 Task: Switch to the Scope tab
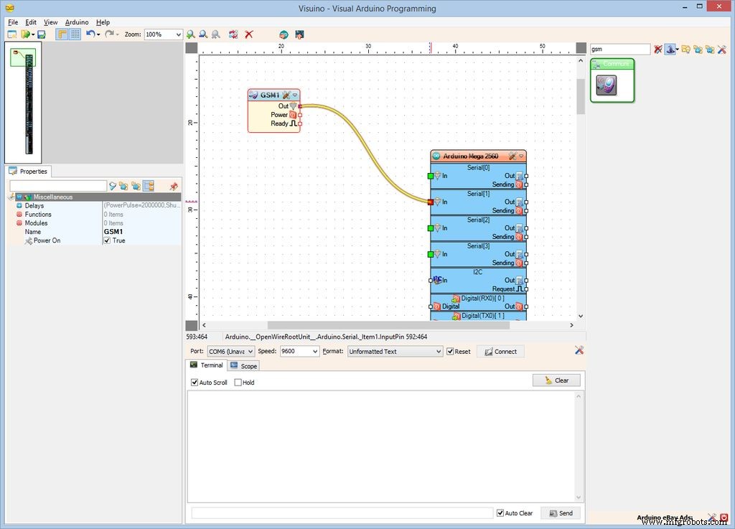243,366
